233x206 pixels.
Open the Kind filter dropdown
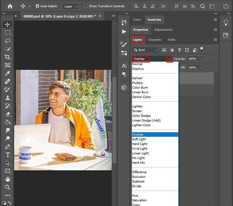(x=145, y=50)
